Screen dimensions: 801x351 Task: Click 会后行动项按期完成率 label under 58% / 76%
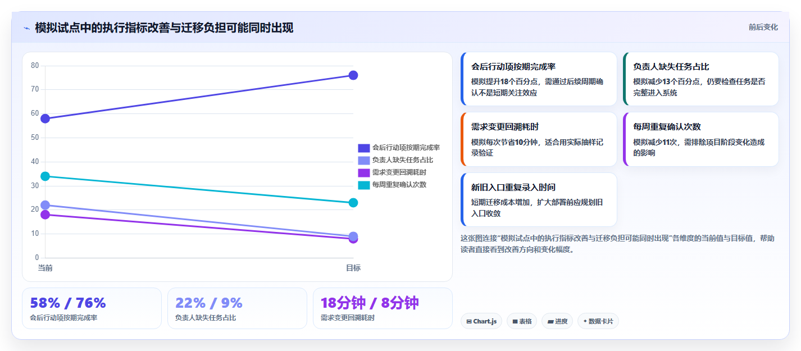click(63, 318)
